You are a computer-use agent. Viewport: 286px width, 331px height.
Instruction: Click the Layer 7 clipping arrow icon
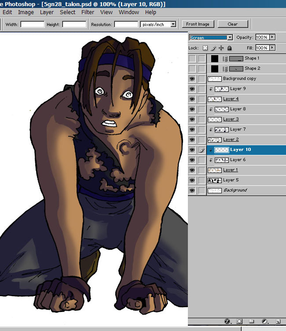[x=211, y=130]
